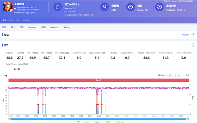The image size is (197, 123).
Task: Toggle the FPS series in chart legend
Action: point(77,122)
